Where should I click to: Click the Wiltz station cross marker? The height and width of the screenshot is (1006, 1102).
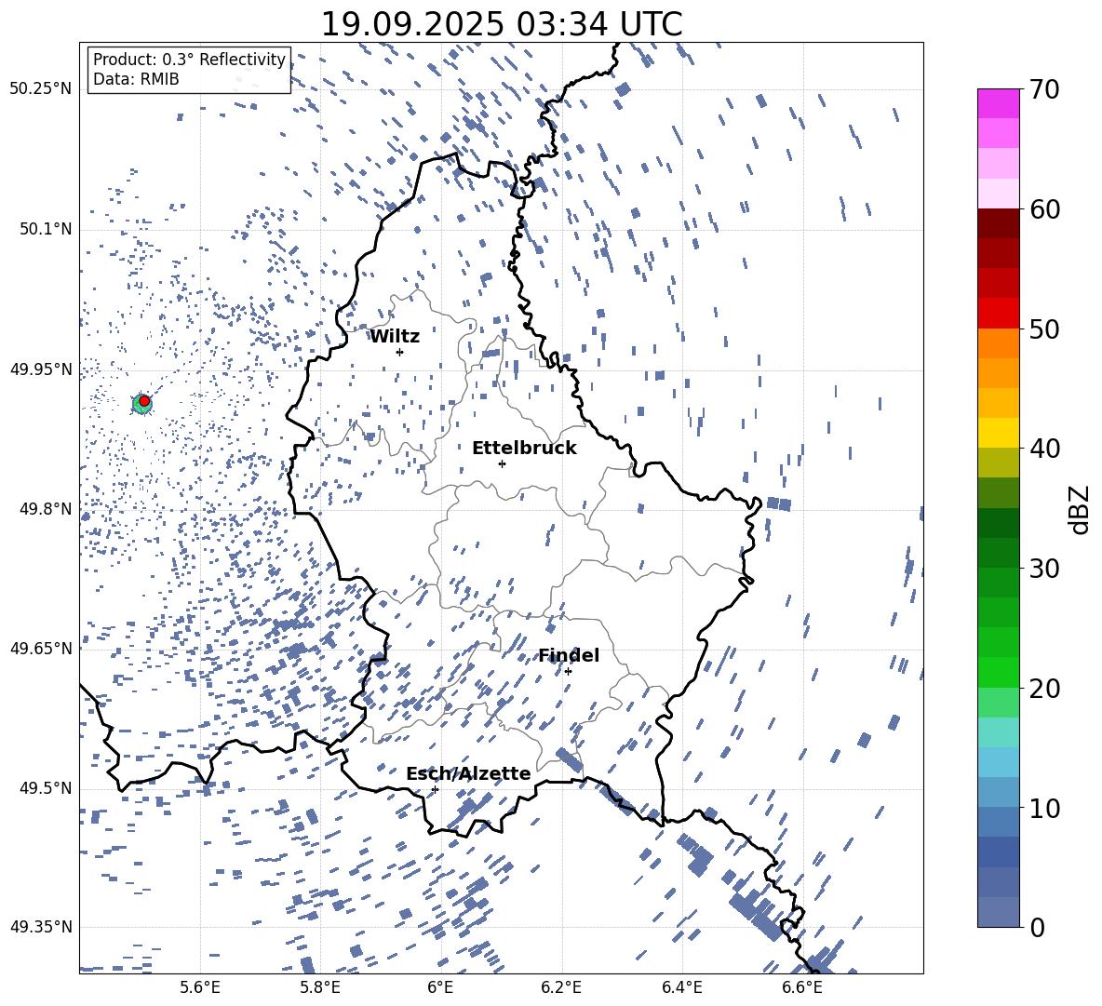tap(400, 352)
